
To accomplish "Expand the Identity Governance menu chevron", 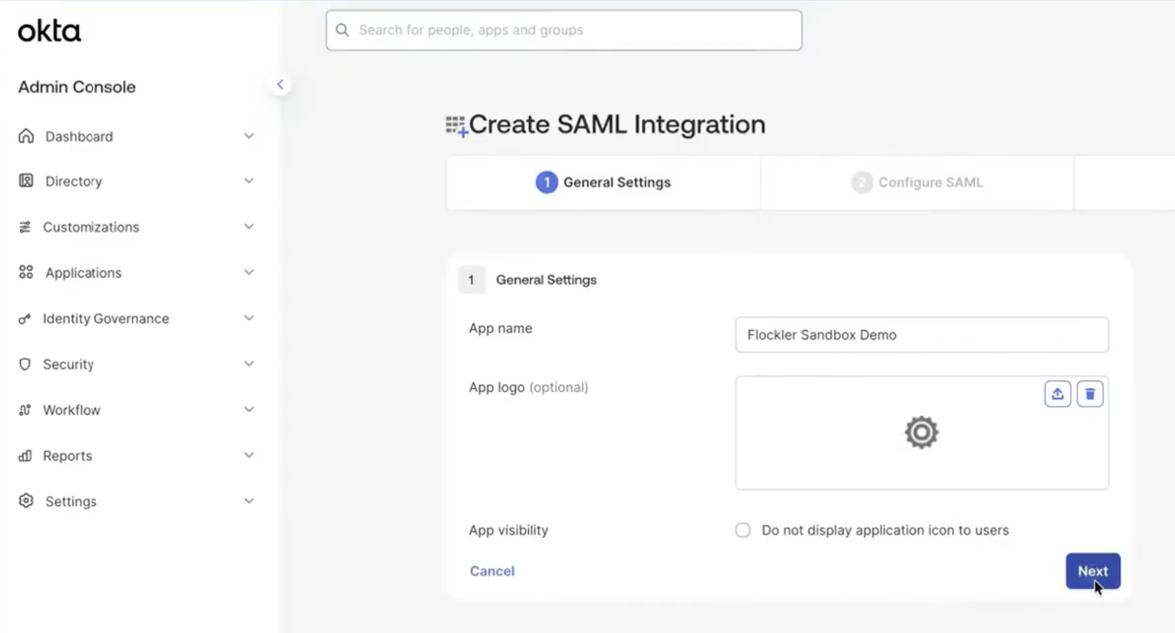I will pos(249,318).
